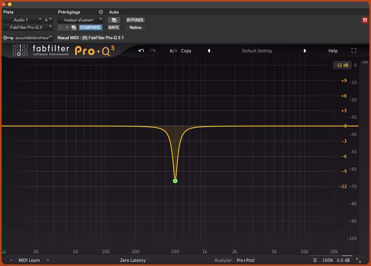Open the valeur d'usine preset dropdown
The width and height of the screenshot is (371, 266).
point(80,20)
